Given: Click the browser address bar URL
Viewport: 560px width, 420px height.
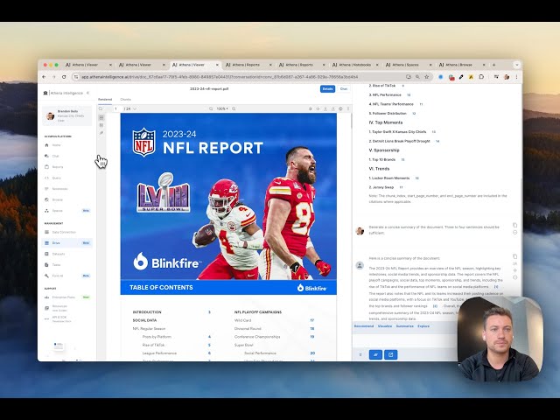Looking at the screenshot, I should (220, 77).
